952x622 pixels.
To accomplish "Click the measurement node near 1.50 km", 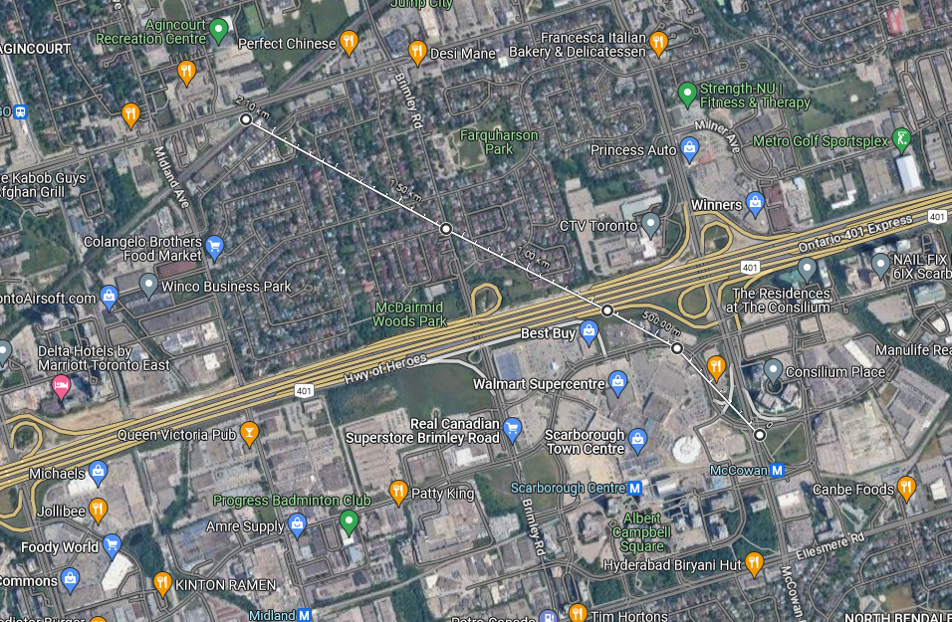I will pos(446,229).
